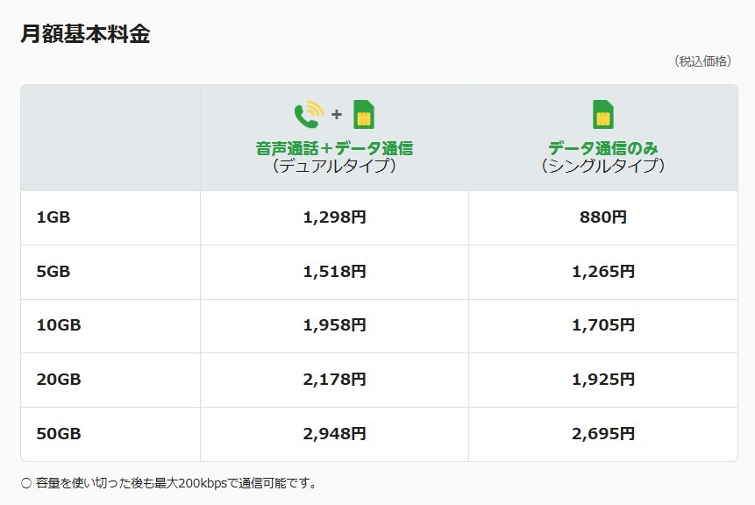Click the 200kbps footnote text below the table
The image size is (755, 505).
(175, 483)
